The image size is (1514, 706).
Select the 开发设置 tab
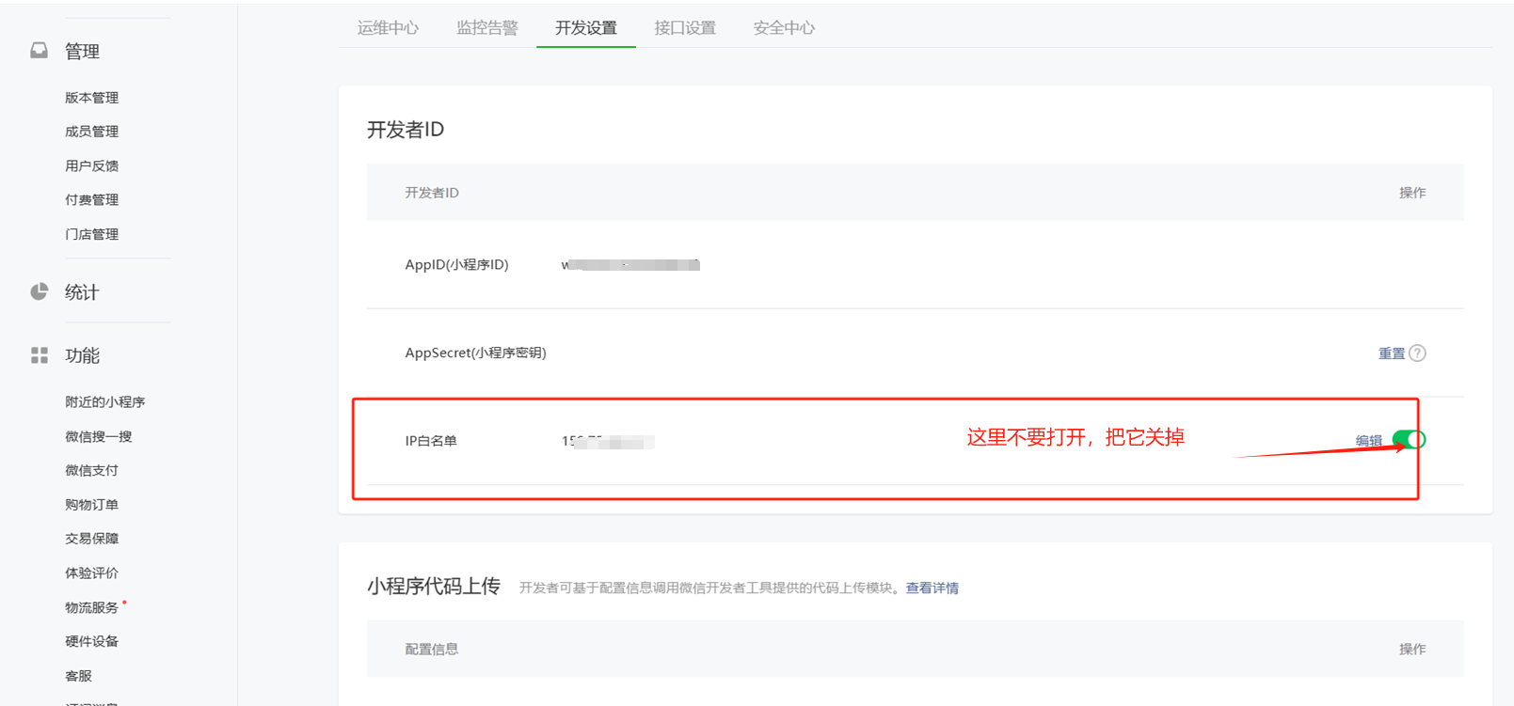pos(585,28)
